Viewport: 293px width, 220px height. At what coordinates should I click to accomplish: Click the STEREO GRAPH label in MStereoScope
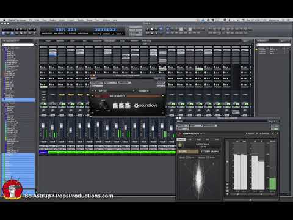point(209,152)
